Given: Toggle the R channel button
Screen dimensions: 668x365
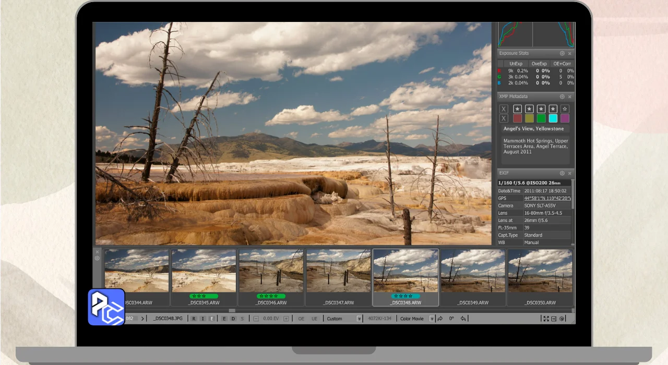Looking at the screenshot, I should coord(194,319).
